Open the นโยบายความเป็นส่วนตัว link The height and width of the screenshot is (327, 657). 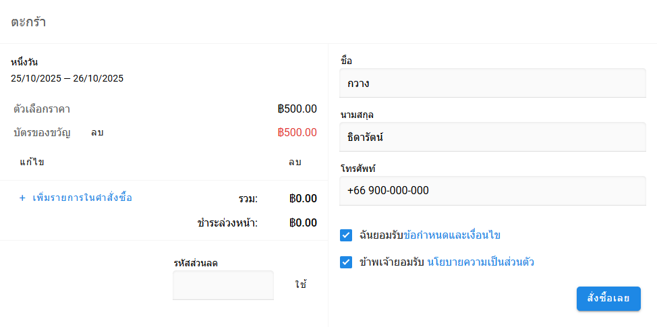[x=481, y=262]
